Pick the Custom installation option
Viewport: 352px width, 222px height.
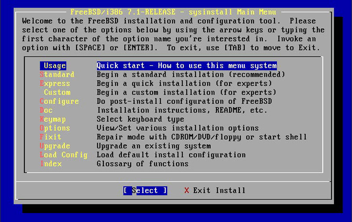click(57, 92)
